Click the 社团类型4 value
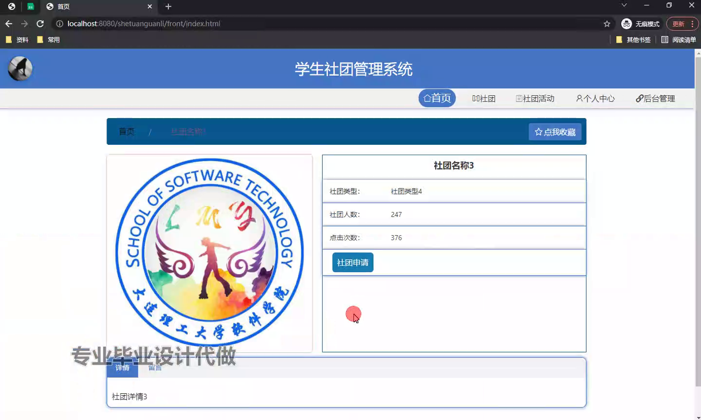This screenshot has height=420, width=701. 406,192
